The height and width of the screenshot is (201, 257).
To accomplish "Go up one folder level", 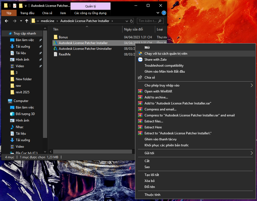I will pos(27,21).
